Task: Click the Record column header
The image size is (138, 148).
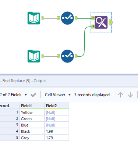Action: 10,106
